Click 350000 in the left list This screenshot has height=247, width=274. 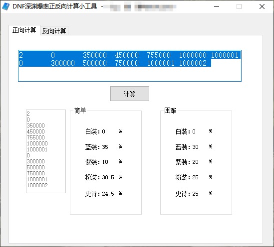tap(35, 125)
